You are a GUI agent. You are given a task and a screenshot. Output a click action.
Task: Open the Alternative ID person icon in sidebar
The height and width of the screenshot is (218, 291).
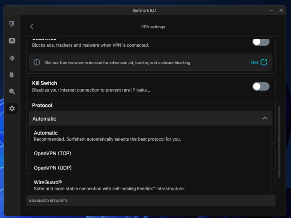(x=12, y=40)
